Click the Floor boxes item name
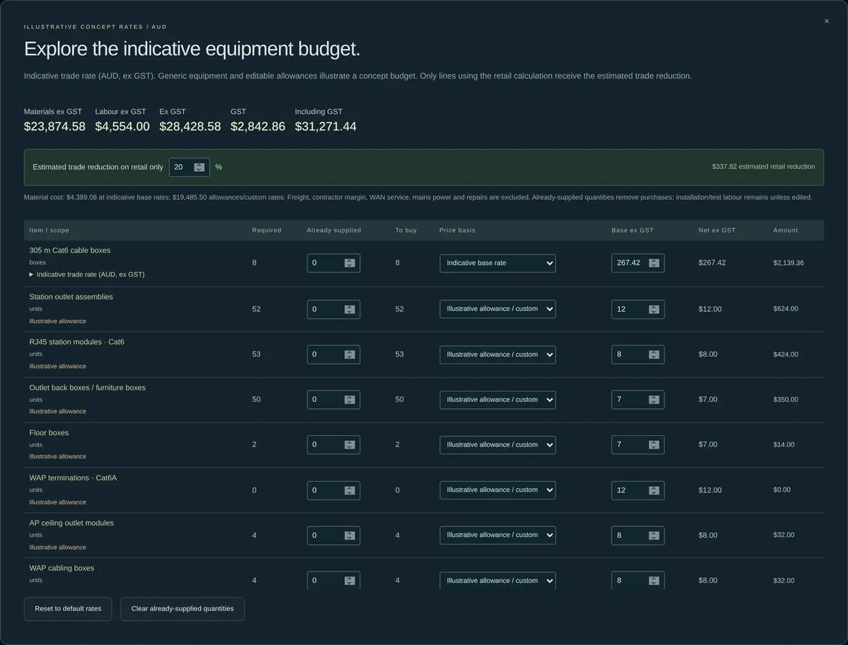Viewport: 848px width, 645px height. point(49,432)
